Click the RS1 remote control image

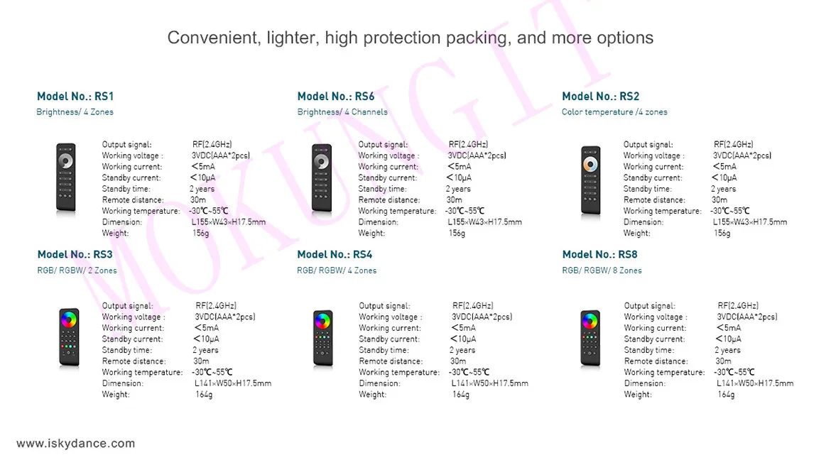(66, 177)
